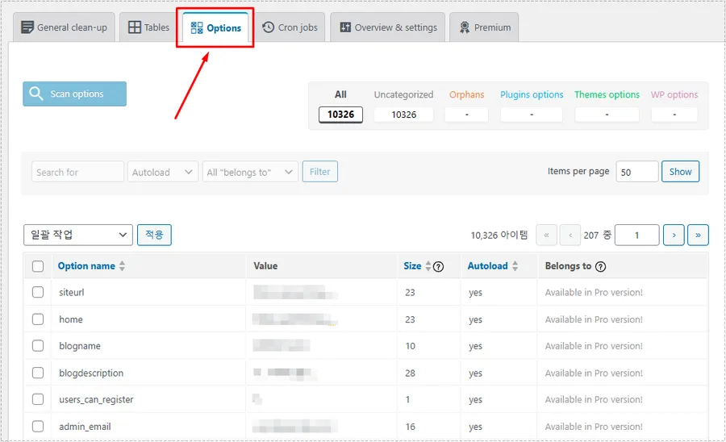Click the Filter button
The width and height of the screenshot is (726, 442).
[320, 172]
